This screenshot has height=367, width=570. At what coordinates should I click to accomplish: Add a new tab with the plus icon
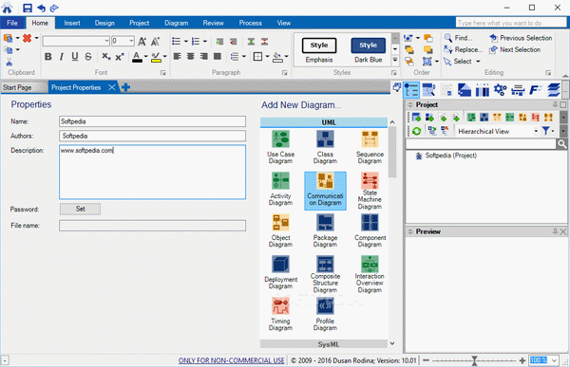[x=125, y=87]
